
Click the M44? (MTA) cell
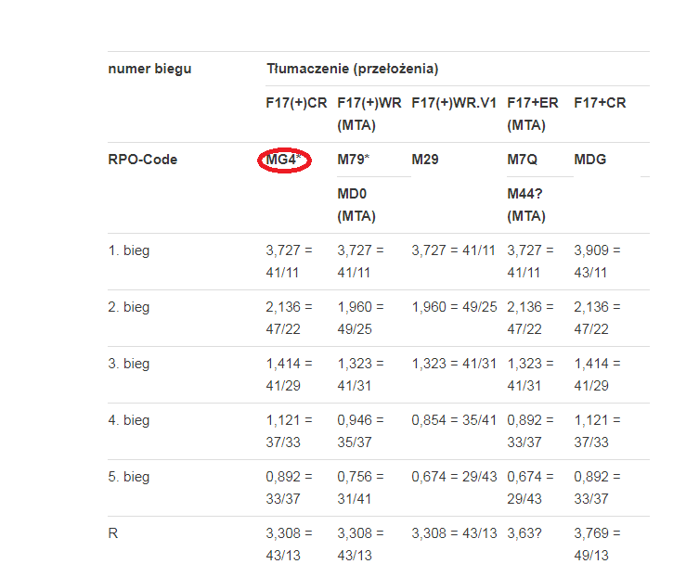pos(527,204)
